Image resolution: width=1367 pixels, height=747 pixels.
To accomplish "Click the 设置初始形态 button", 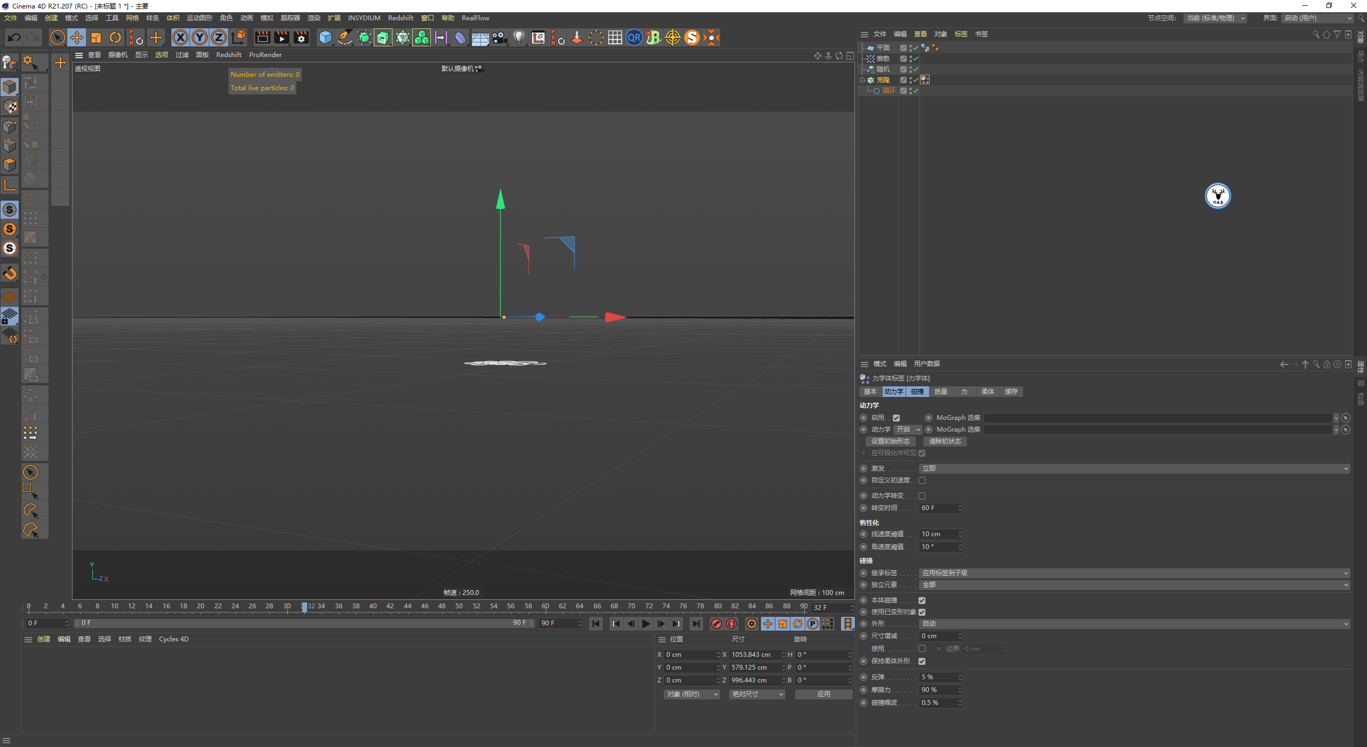I will click(x=890, y=441).
